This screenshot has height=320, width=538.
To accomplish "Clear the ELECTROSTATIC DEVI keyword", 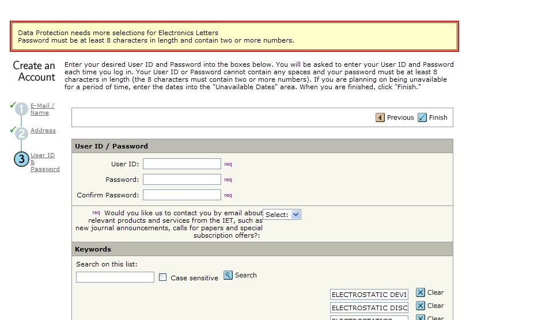I will coord(420,292).
